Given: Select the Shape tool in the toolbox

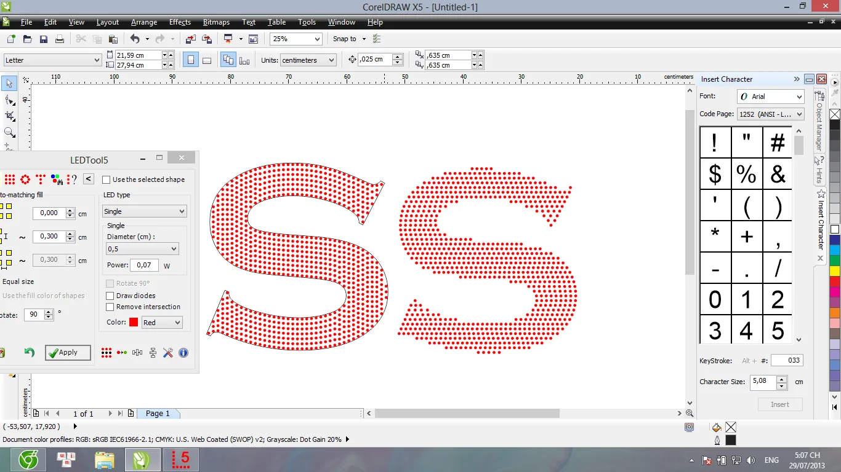Looking at the screenshot, I should click(9, 100).
